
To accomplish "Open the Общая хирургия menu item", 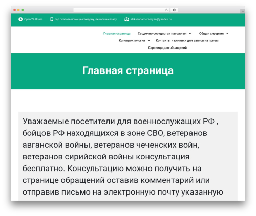I will 211,34.
